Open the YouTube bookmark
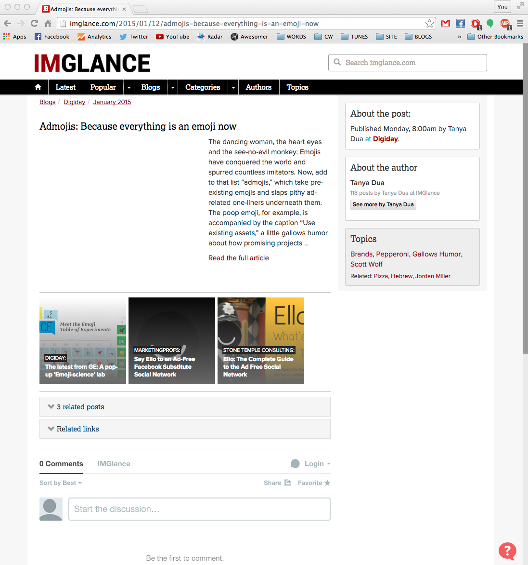The width and height of the screenshot is (528, 565). pyautogui.click(x=173, y=37)
